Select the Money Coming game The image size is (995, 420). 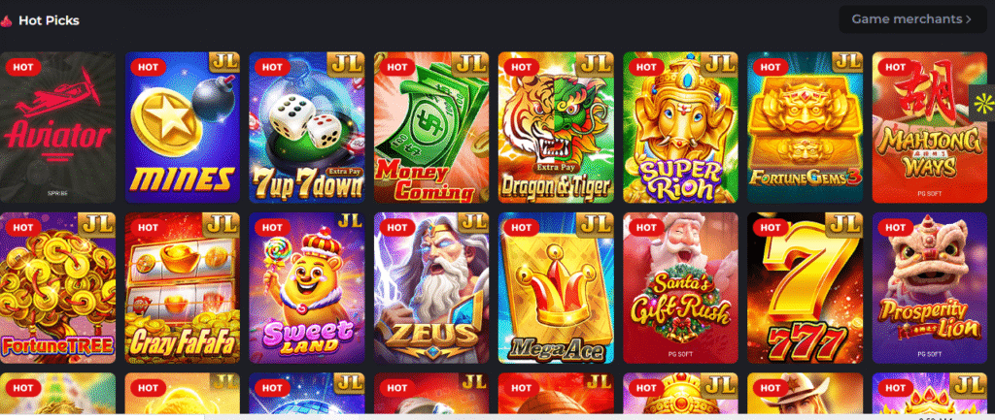(x=431, y=127)
